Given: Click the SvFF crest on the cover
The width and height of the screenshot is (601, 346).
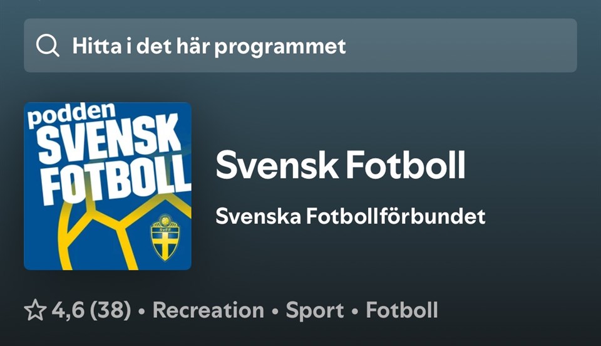Looking at the screenshot, I should tap(165, 238).
